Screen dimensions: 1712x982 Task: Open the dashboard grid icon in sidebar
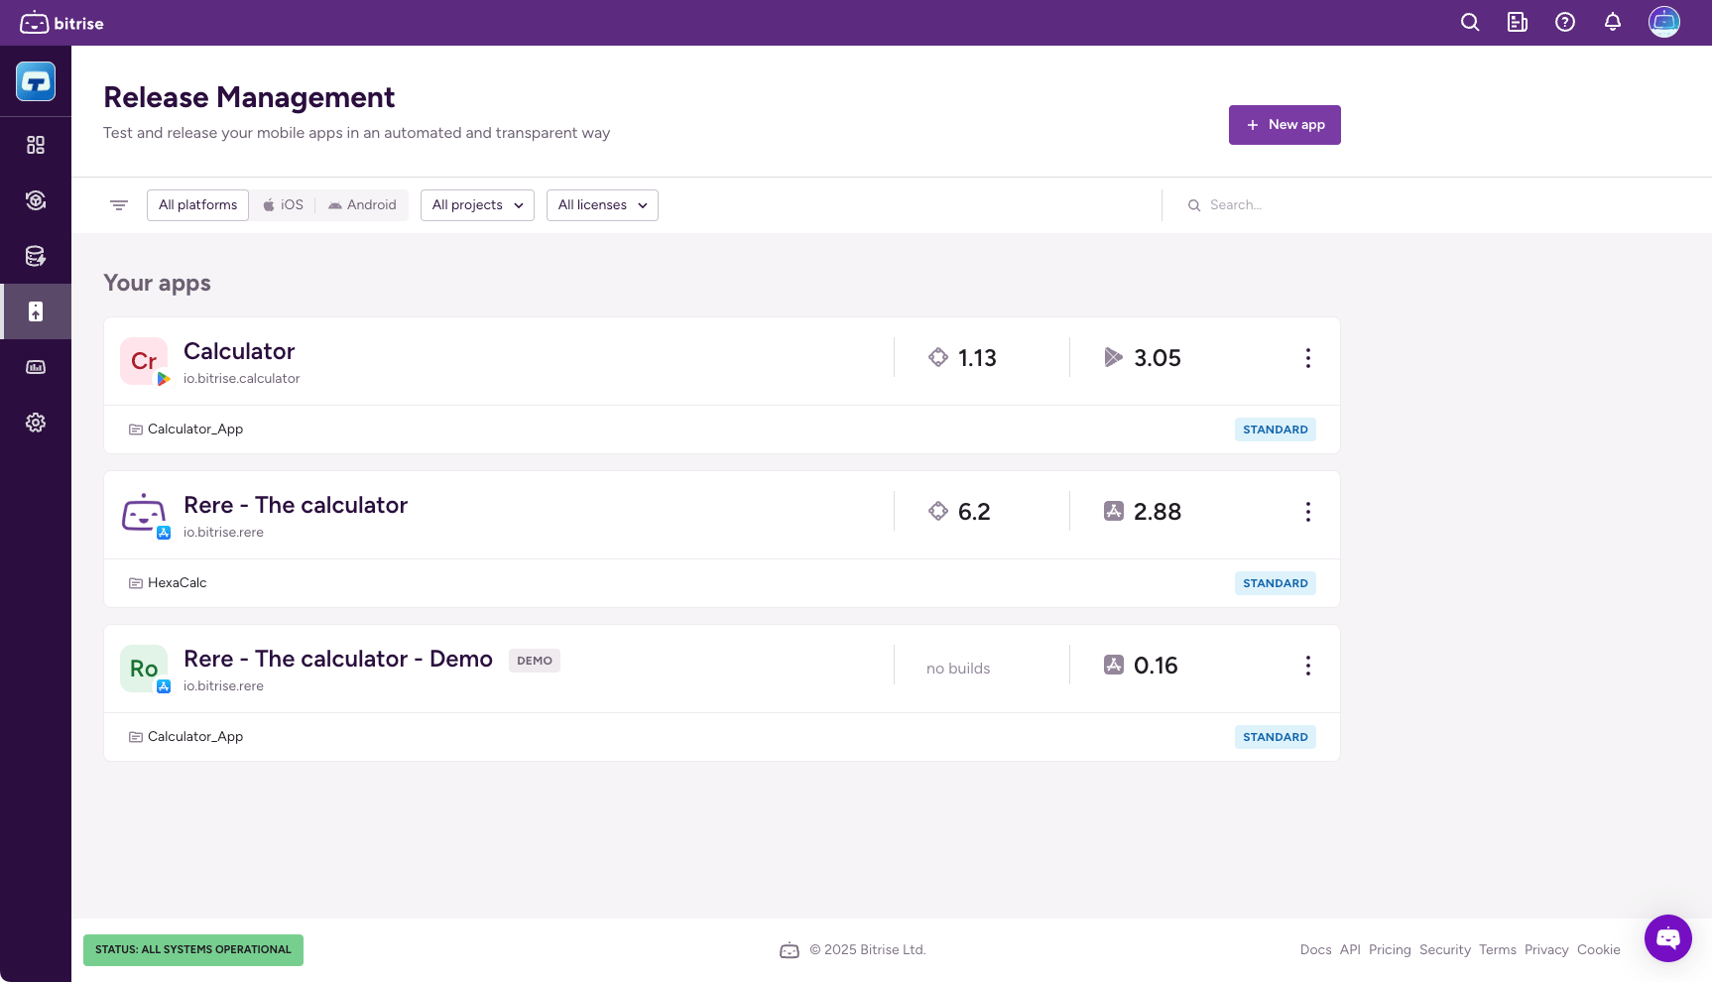pos(36,145)
